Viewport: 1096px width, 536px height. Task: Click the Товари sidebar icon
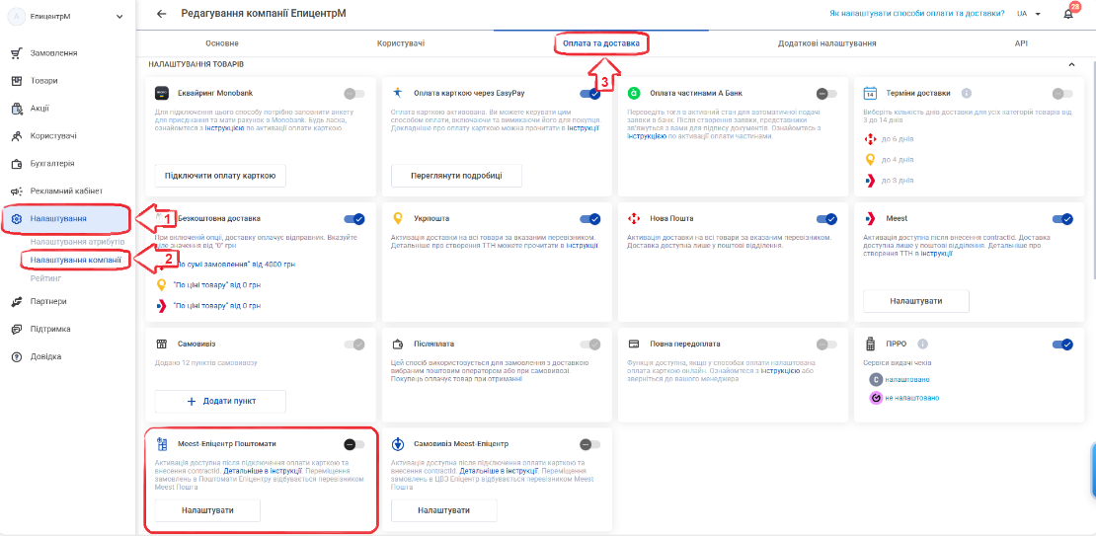pyautogui.click(x=18, y=81)
